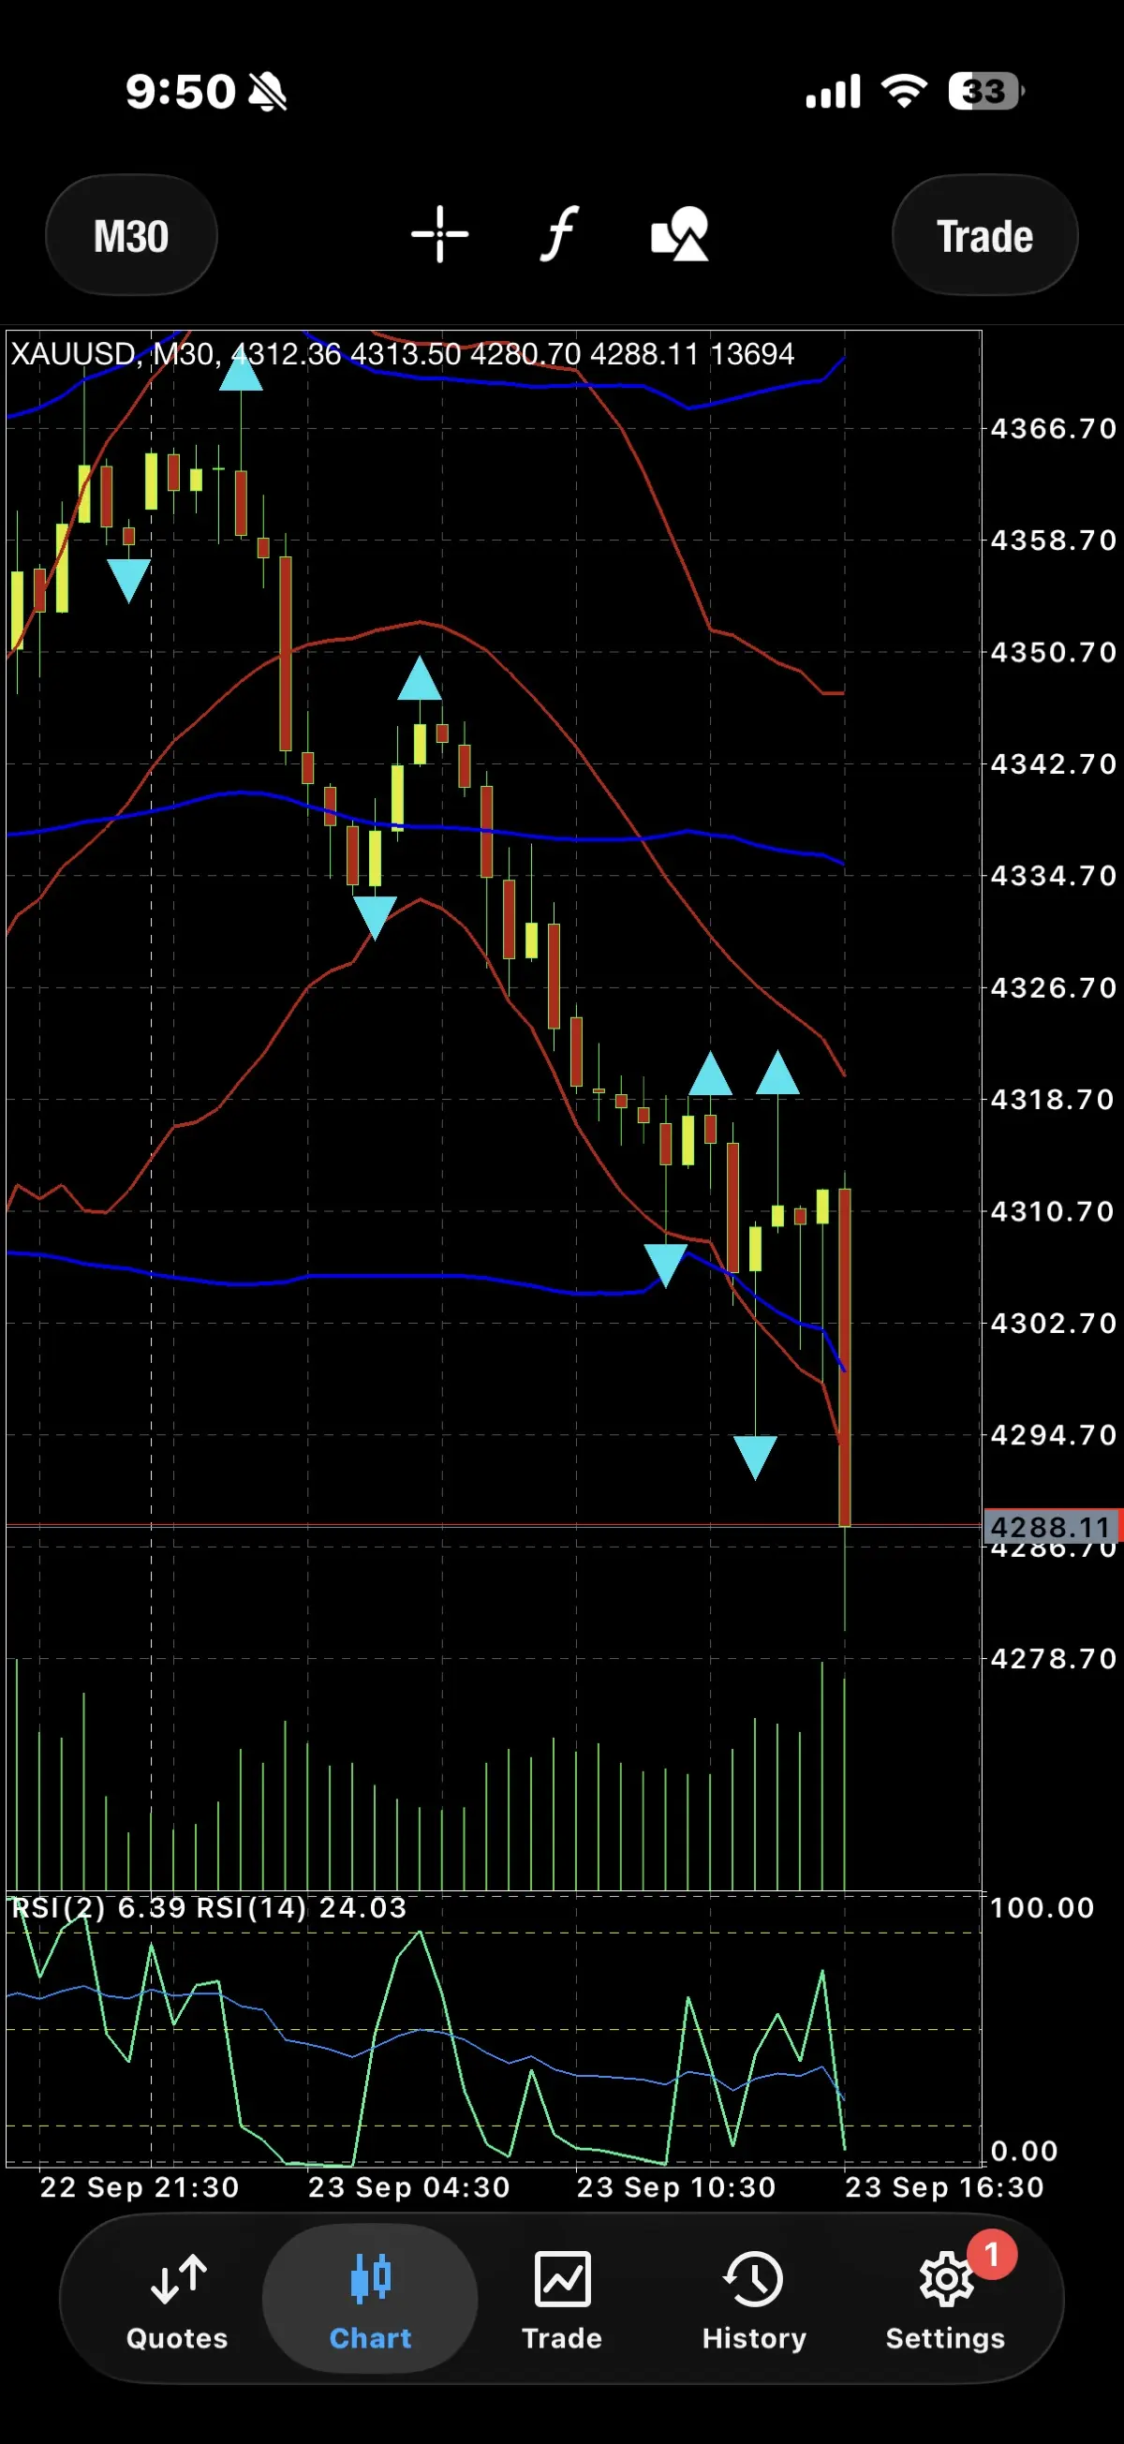
Task: Tap the 4278.70 price axis label
Action: [x=1054, y=1658]
